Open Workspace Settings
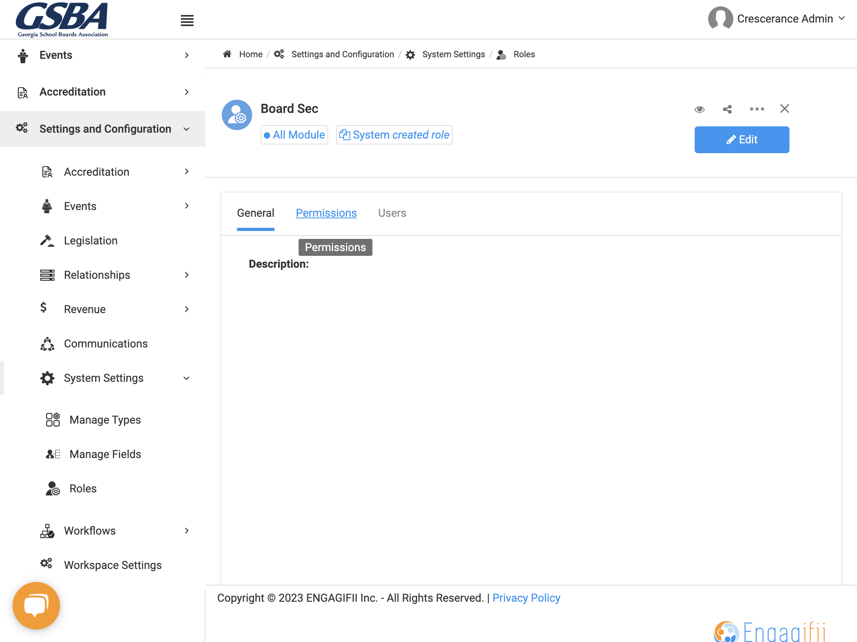Viewport: 857px width, 642px height. [113, 565]
